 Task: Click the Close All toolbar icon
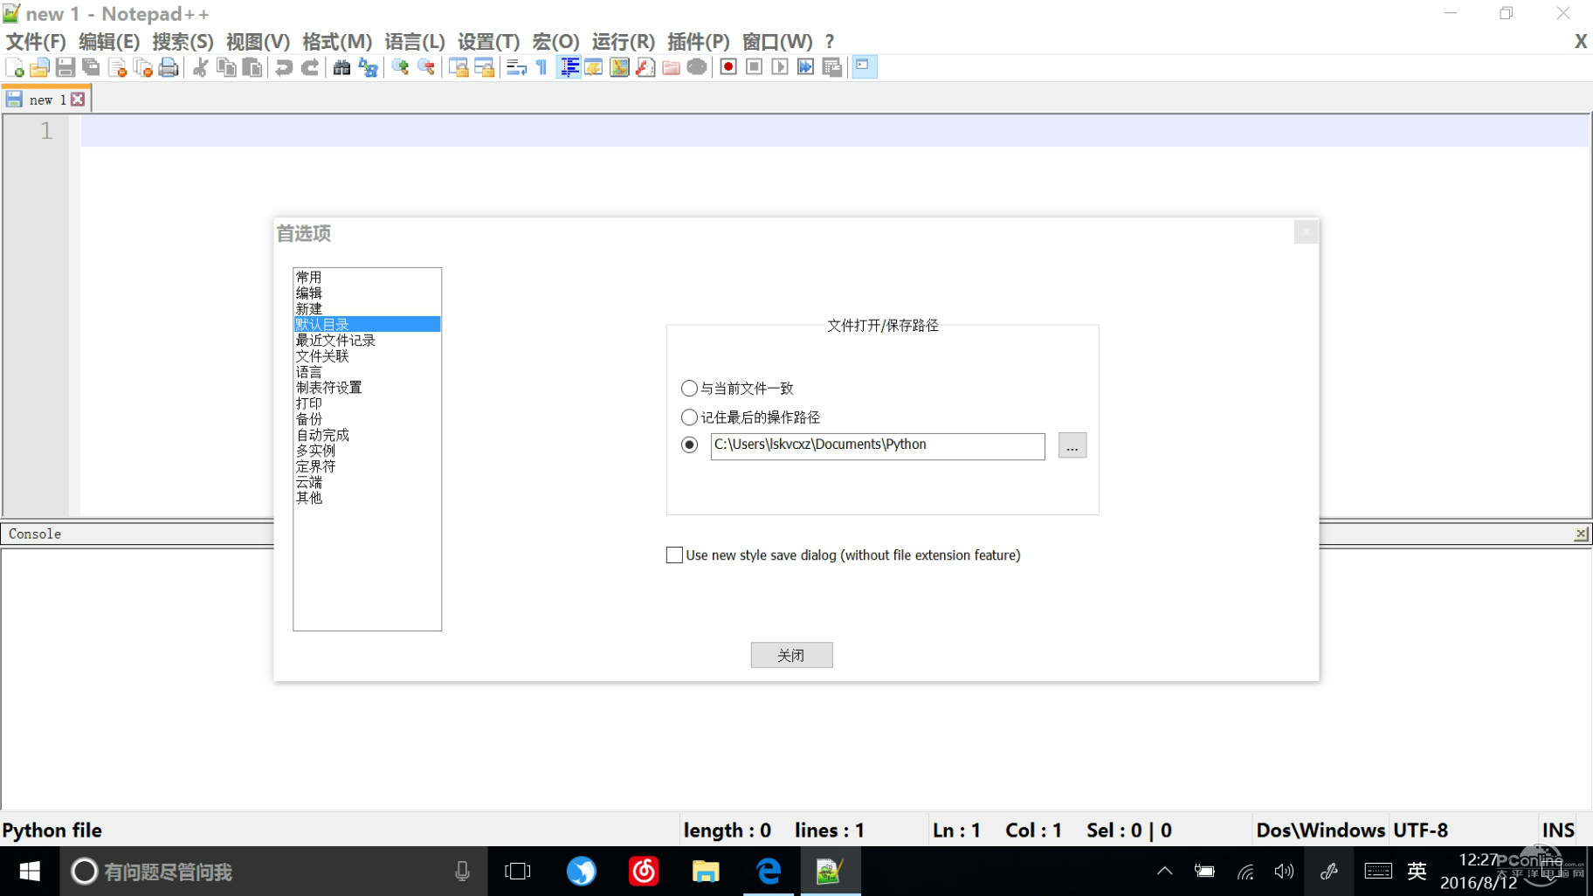point(143,67)
